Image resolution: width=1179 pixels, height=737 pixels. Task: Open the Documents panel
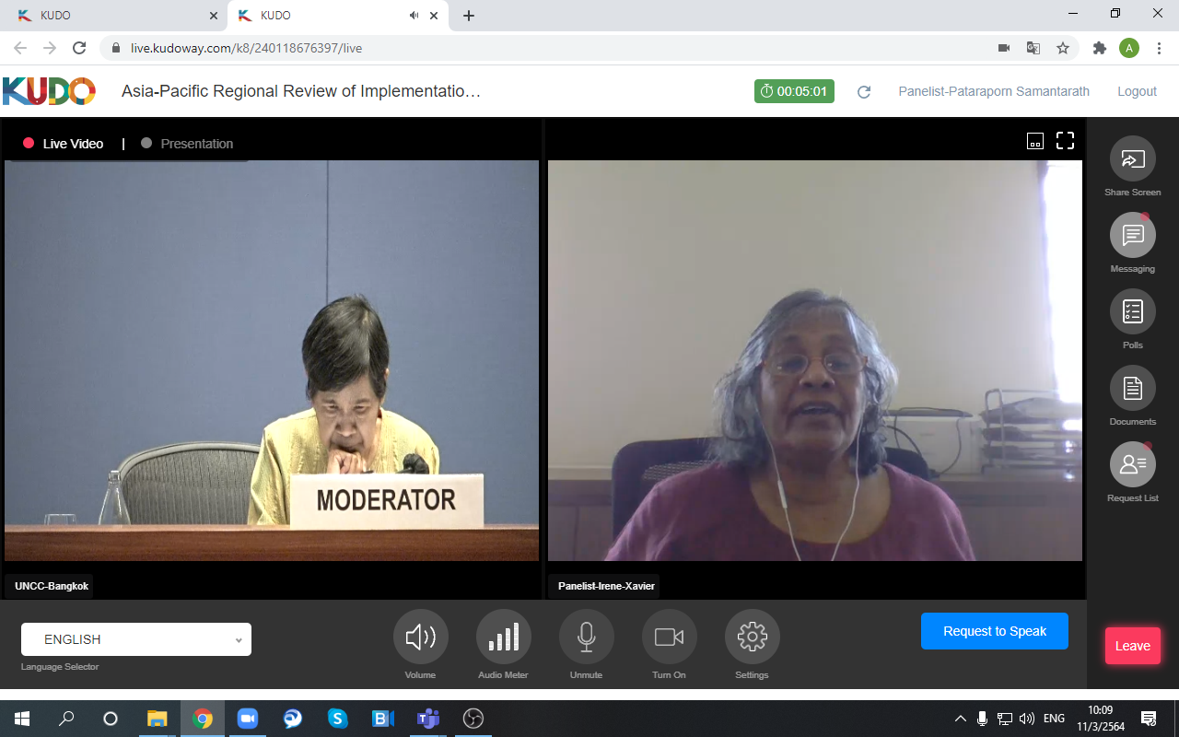1132,389
